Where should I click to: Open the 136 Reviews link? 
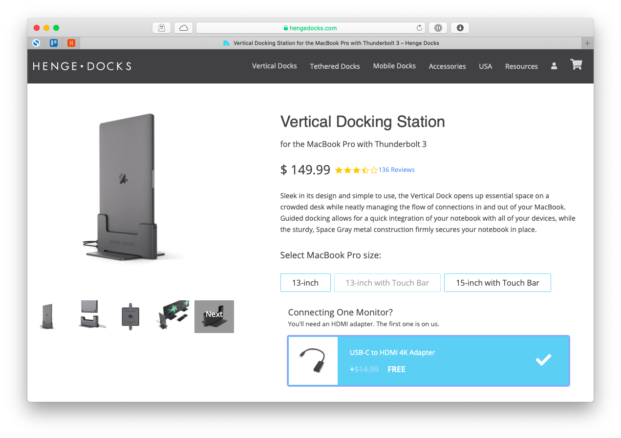[396, 170]
